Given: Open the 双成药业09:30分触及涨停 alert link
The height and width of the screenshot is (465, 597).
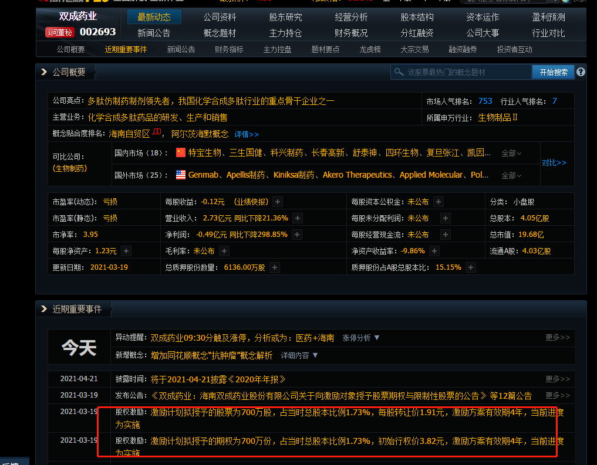Looking at the screenshot, I should (x=242, y=338).
